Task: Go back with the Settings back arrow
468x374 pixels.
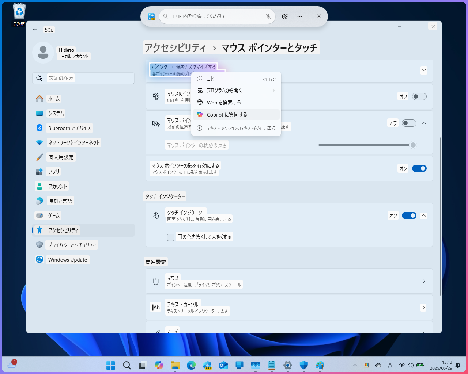Action: (x=35, y=30)
